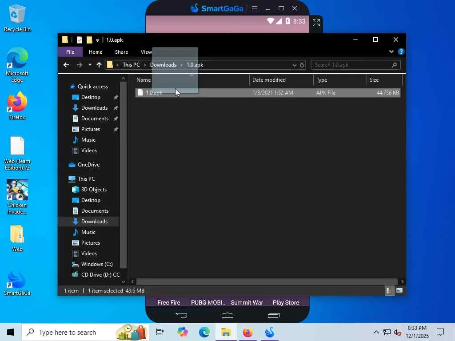Image resolution: width=455 pixels, height=341 pixels.
Task: Select the Play Store tab in SmartGaGa
Action: [x=286, y=302]
